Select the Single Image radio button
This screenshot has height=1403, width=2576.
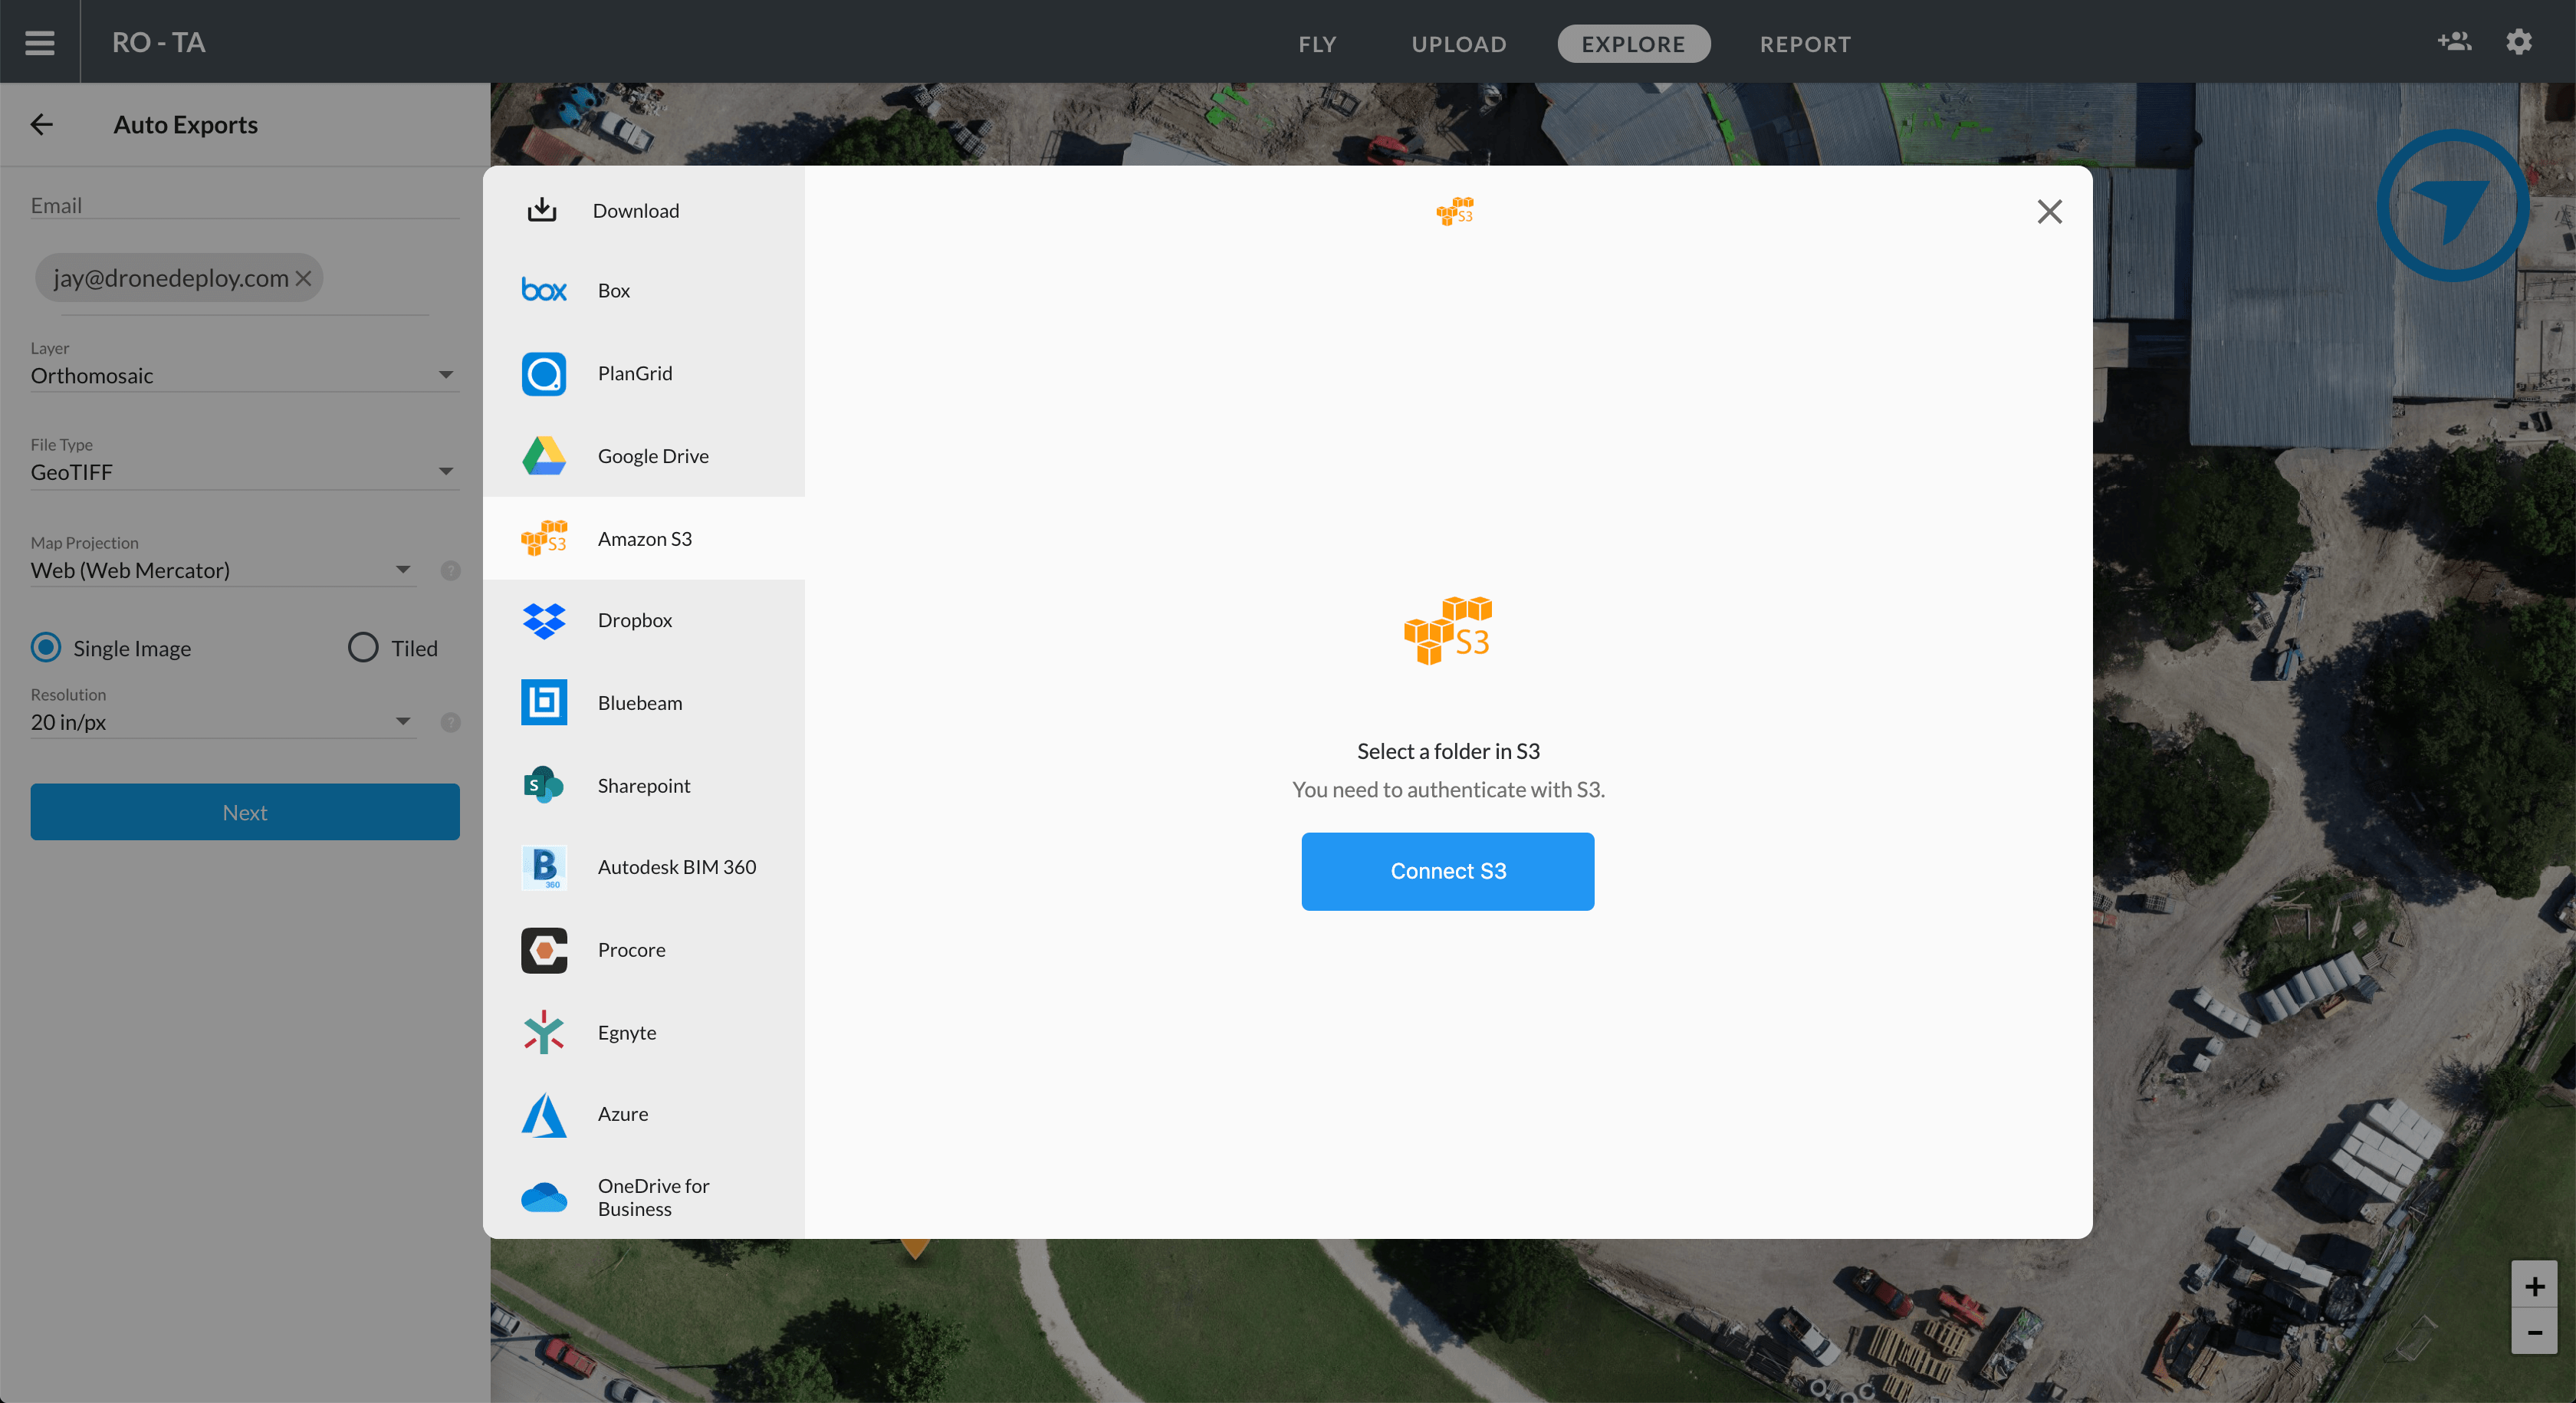click(x=46, y=648)
